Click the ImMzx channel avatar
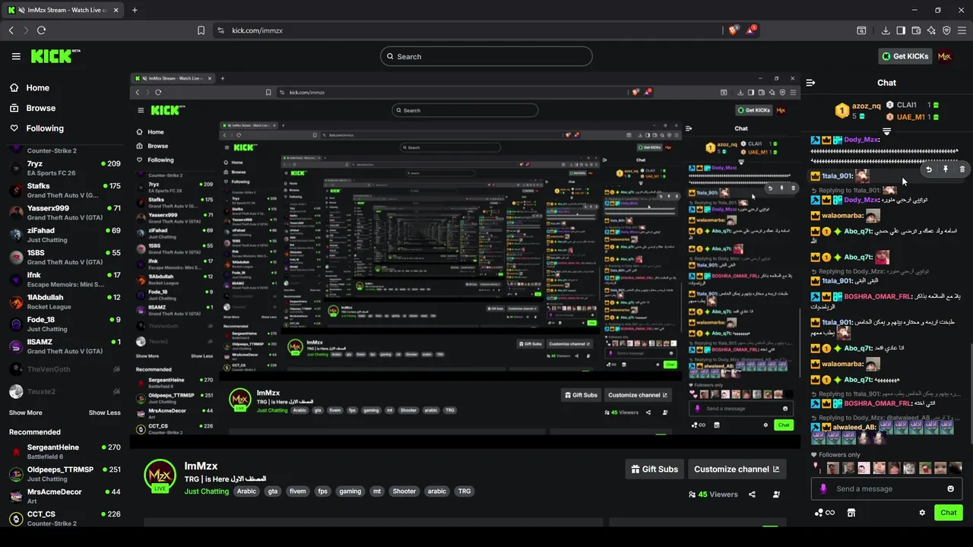The width and height of the screenshot is (973, 547). pos(160,474)
